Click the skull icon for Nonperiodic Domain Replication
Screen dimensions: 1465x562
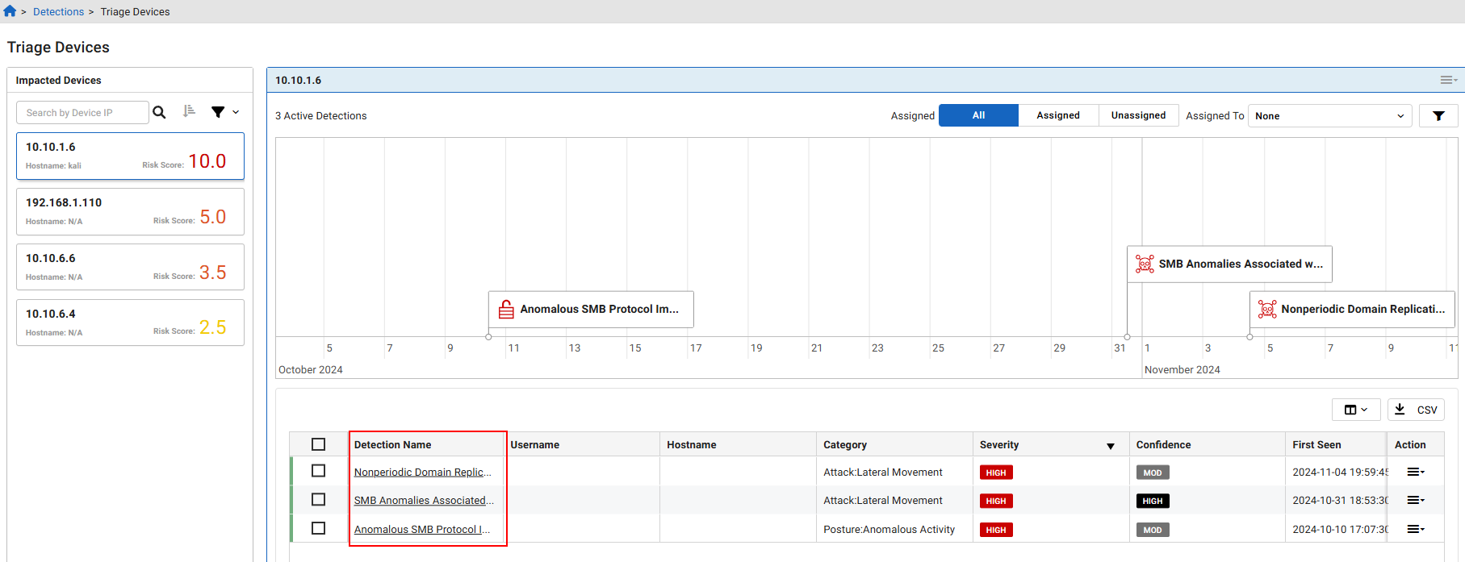1267,310
